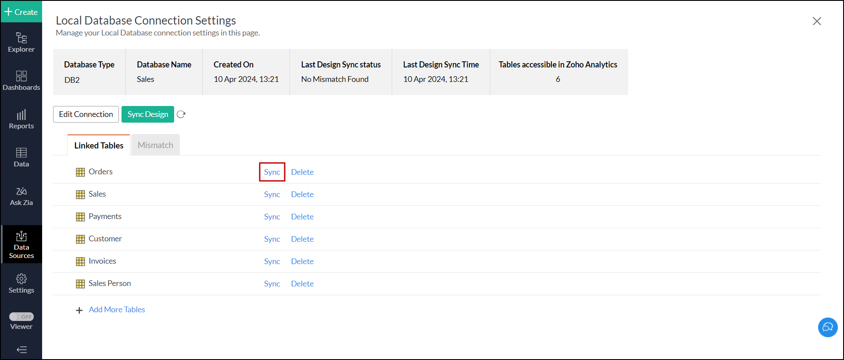The image size is (844, 360).
Task: Click the Payments table icon
Action: click(80, 217)
